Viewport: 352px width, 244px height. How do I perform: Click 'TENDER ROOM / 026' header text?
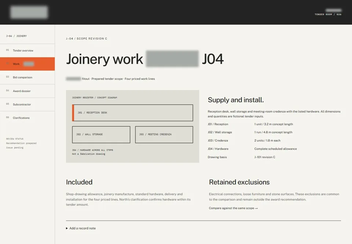click(x=328, y=14)
